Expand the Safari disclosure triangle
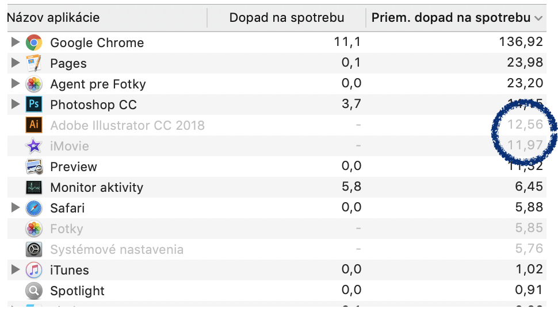The width and height of the screenshot is (558, 313). (x=15, y=207)
